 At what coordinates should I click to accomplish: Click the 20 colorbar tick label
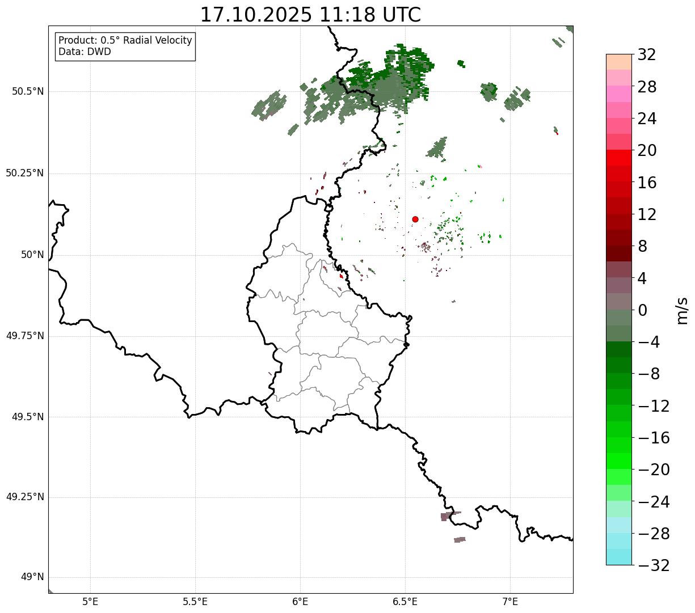[x=647, y=151]
